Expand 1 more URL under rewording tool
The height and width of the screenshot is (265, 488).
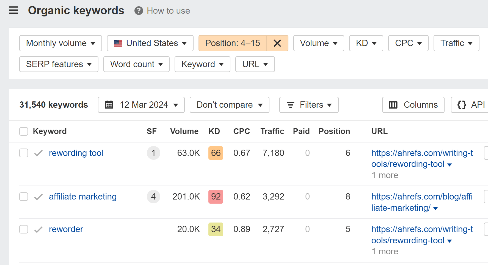(x=385, y=175)
